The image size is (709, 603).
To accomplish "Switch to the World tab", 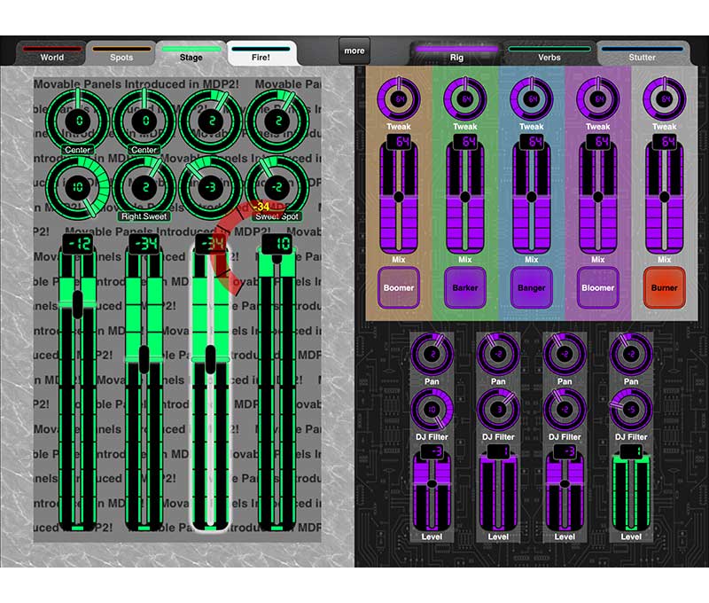I will (51, 53).
